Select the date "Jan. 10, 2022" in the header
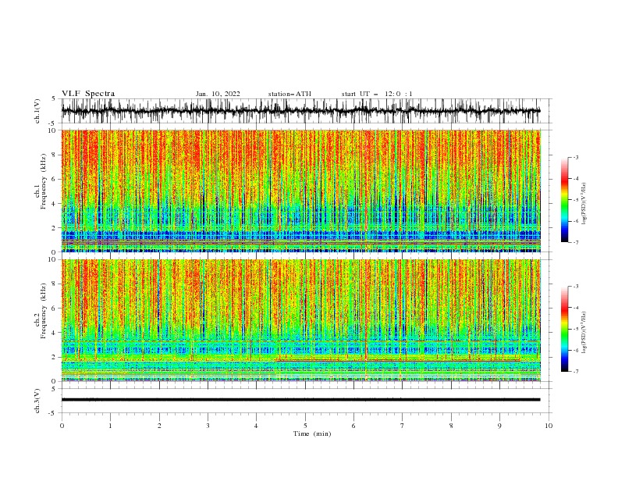The height and width of the screenshot is (478, 618). click(218, 94)
